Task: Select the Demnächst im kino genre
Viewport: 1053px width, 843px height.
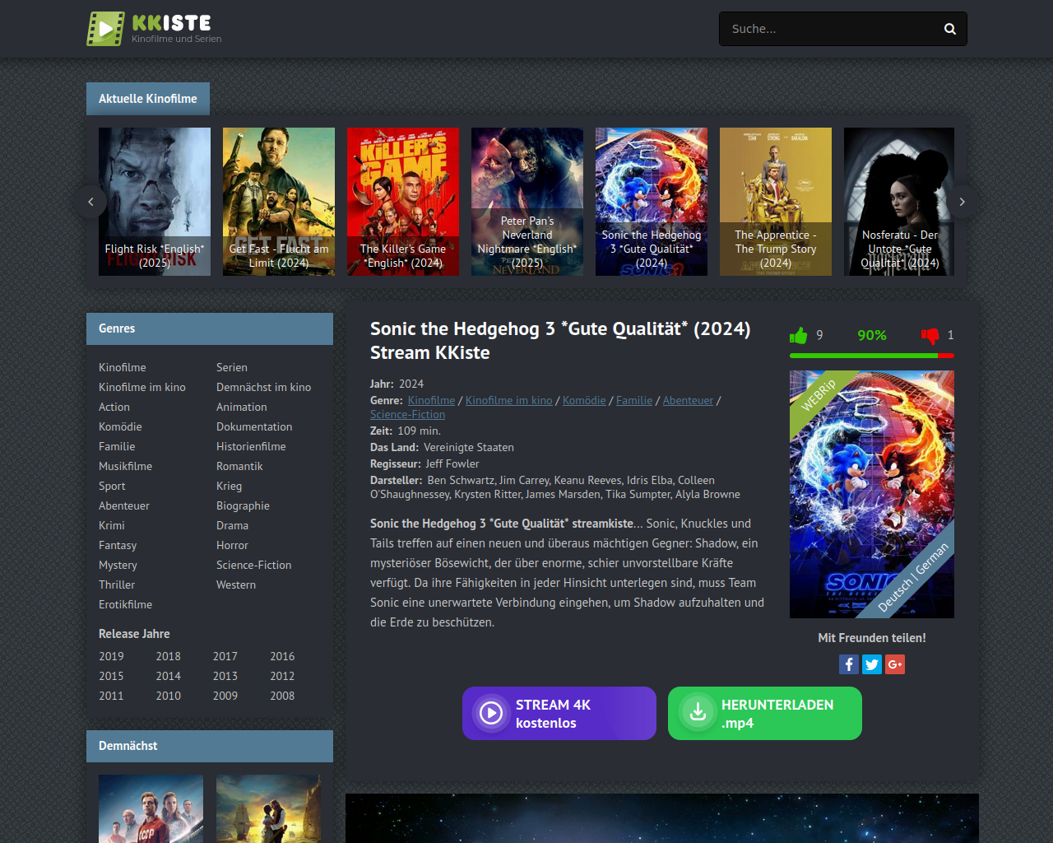Action: point(263,387)
